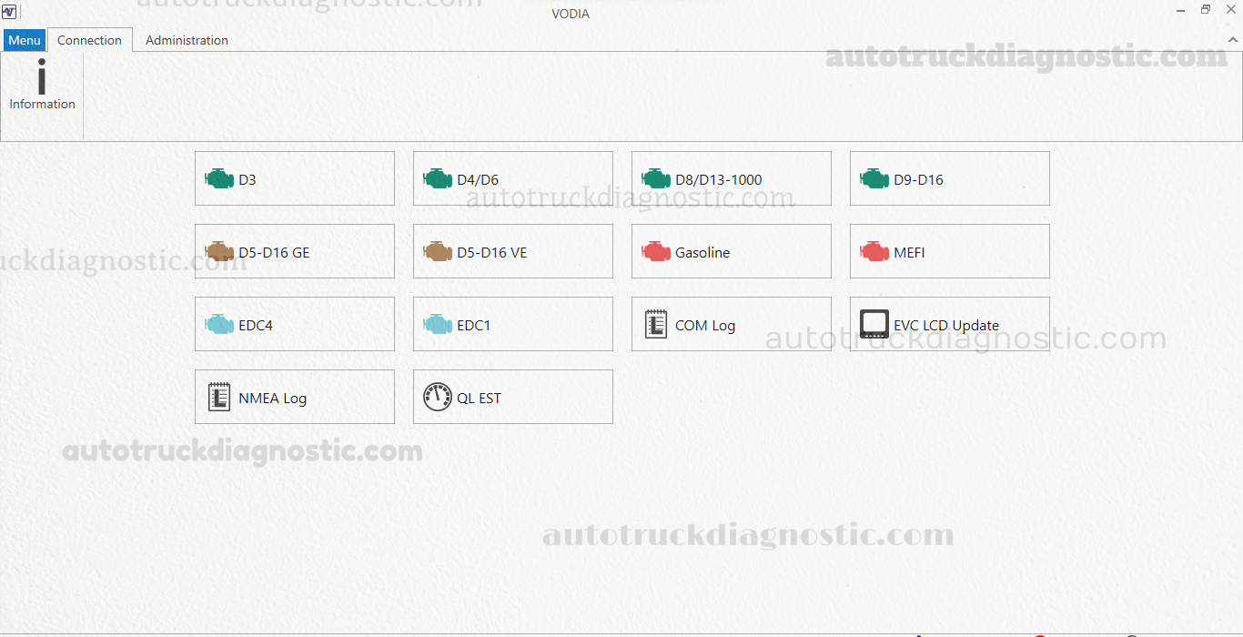Select the light blue EDC4 engine icon
Viewport: 1243px width, 637px height.
[x=219, y=324]
